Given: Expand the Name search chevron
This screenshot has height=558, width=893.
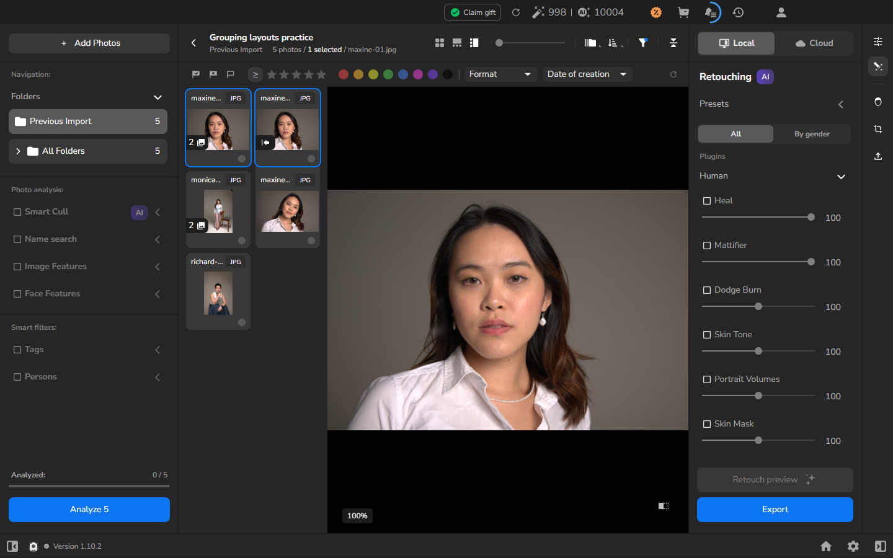Looking at the screenshot, I should [158, 240].
